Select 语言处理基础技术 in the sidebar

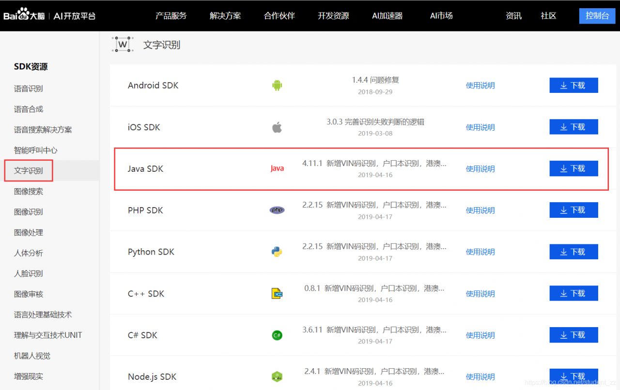tap(43, 315)
